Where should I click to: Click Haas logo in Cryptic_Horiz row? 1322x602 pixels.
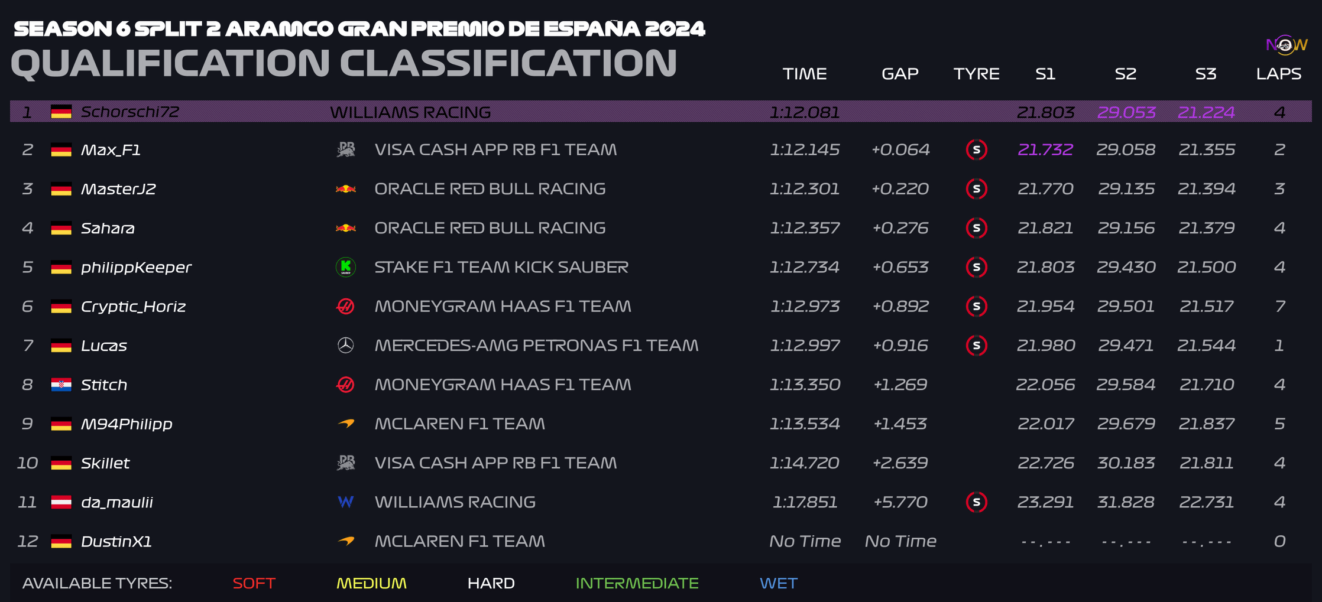tap(346, 306)
